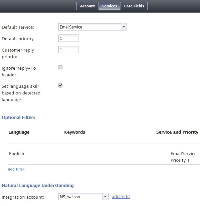Screen dimensions: 200x206
Task: Click the Service and Priority column header
Action: tap(177, 132)
